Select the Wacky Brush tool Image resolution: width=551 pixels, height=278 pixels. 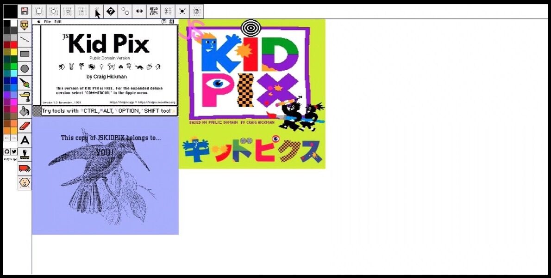25,83
